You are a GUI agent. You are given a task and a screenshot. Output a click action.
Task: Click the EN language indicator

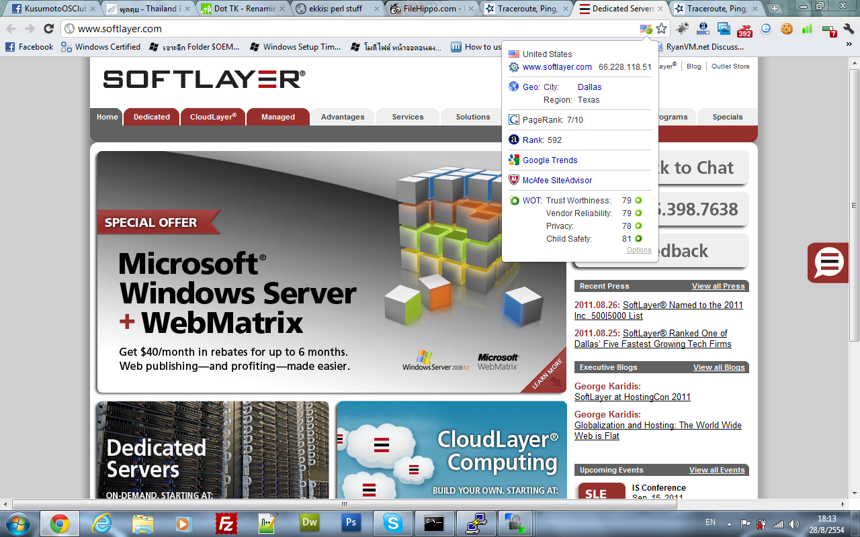coord(710,522)
